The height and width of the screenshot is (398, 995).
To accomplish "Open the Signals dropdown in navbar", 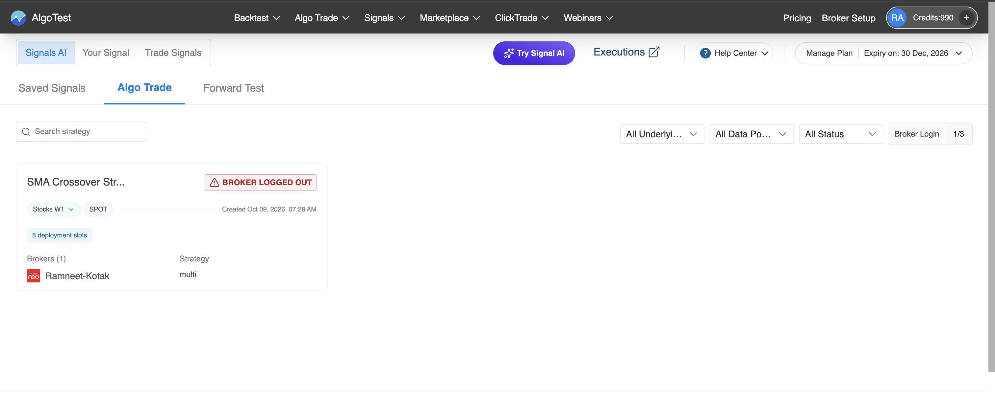I will 384,18.
